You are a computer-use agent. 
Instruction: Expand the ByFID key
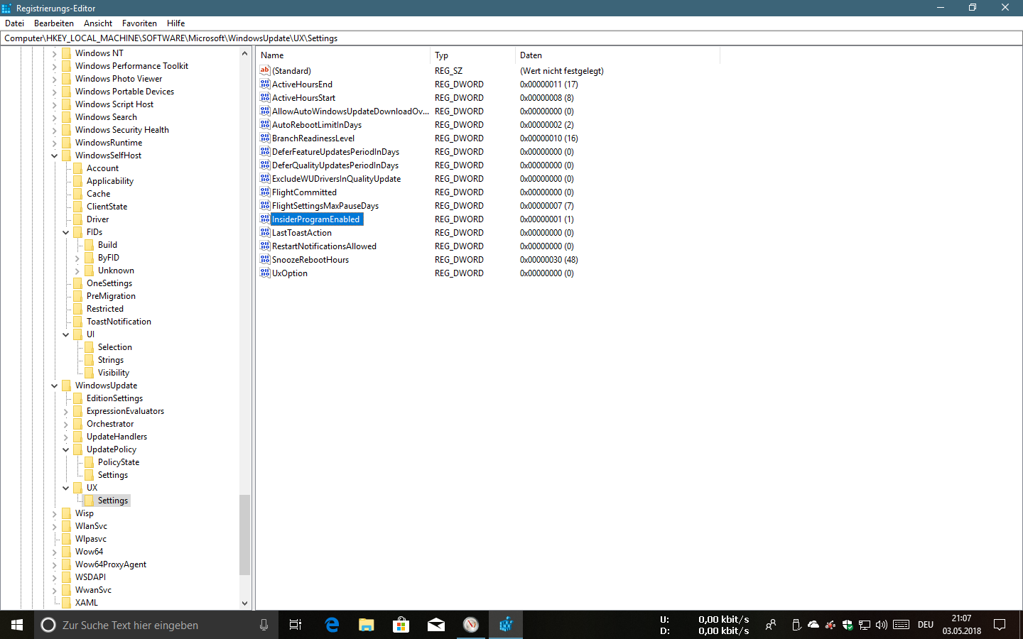77,258
